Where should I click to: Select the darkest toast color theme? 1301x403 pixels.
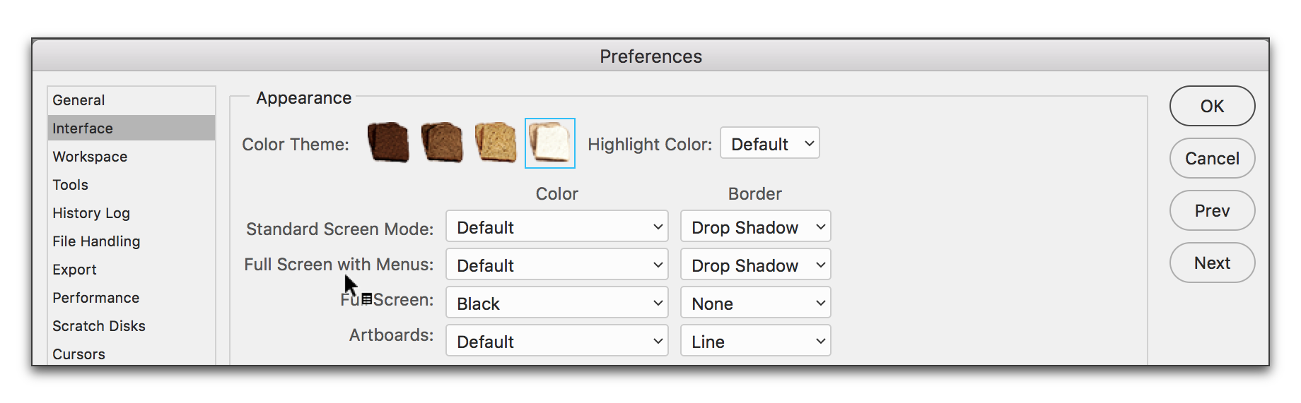point(388,143)
